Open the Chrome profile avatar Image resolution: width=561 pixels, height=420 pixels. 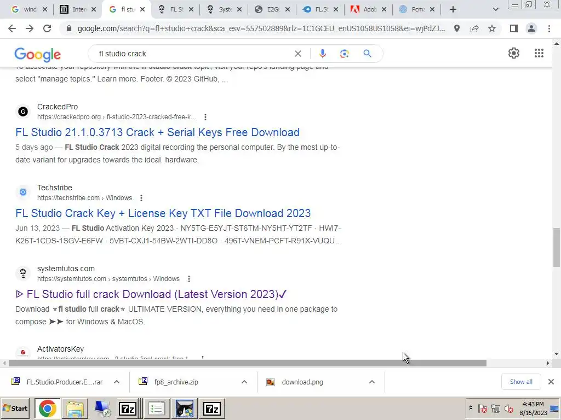click(x=531, y=28)
